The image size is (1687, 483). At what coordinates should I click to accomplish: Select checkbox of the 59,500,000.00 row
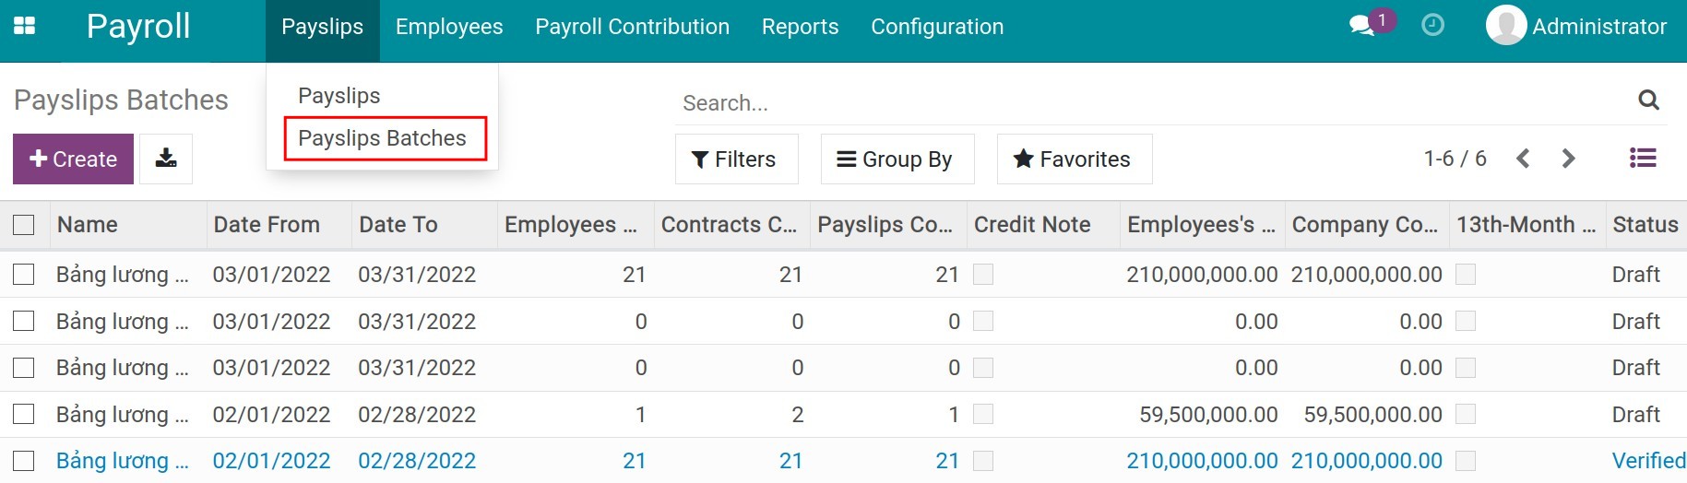(x=24, y=415)
